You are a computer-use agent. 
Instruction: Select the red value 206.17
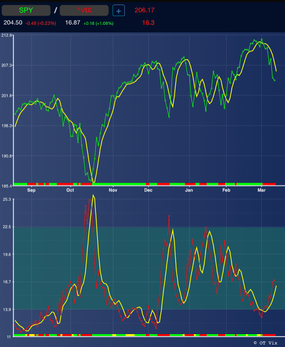144,10
